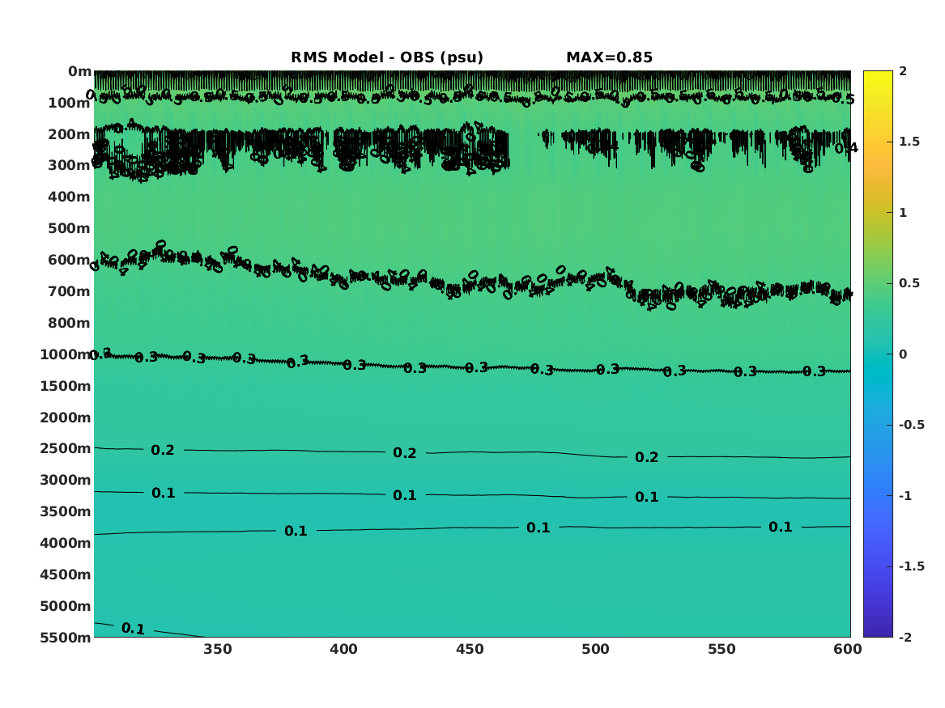Click the '3500m' depth tick label
Image resolution: width=945 pixels, height=708 pixels.
pos(66,511)
